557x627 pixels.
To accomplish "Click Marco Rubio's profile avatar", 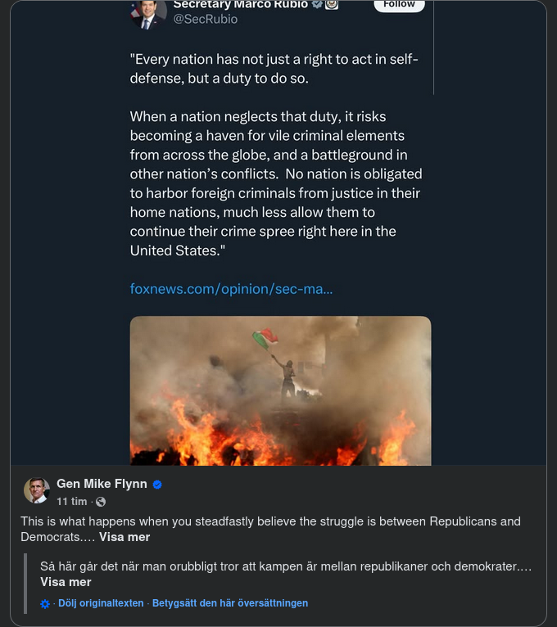I will 148,11.
